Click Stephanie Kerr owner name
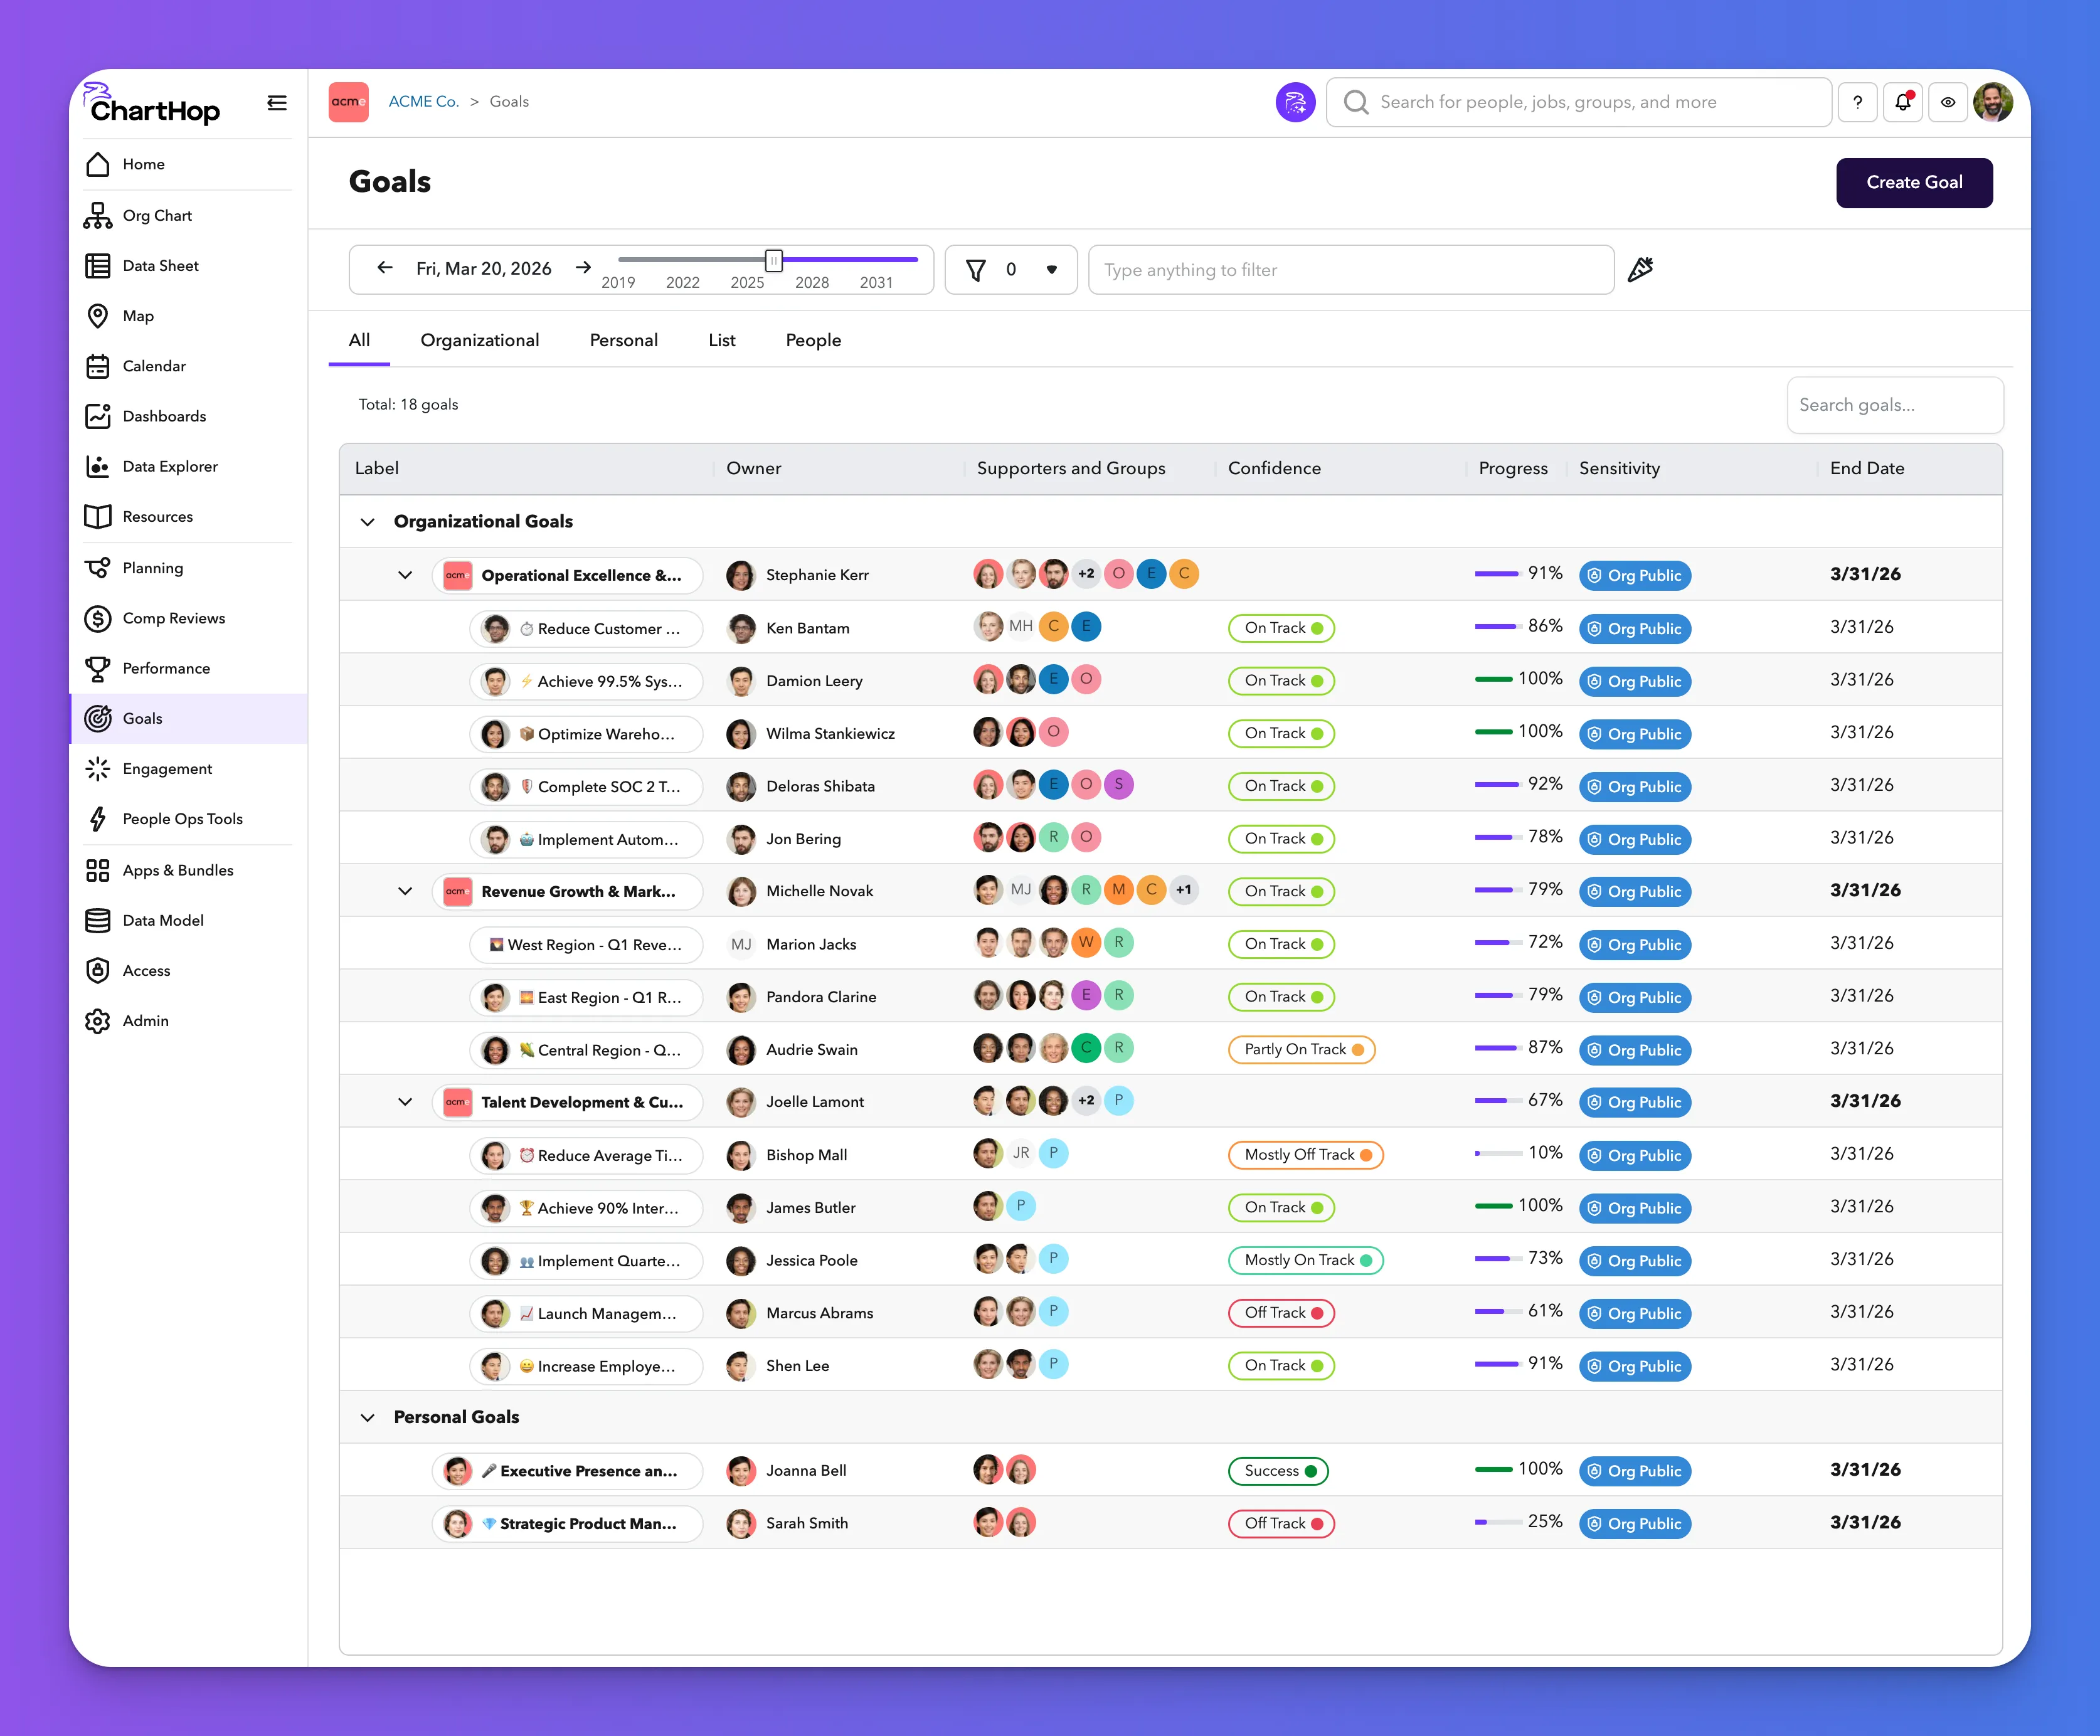The width and height of the screenshot is (2100, 1736). pyautogui.click(x=817, y=575)
